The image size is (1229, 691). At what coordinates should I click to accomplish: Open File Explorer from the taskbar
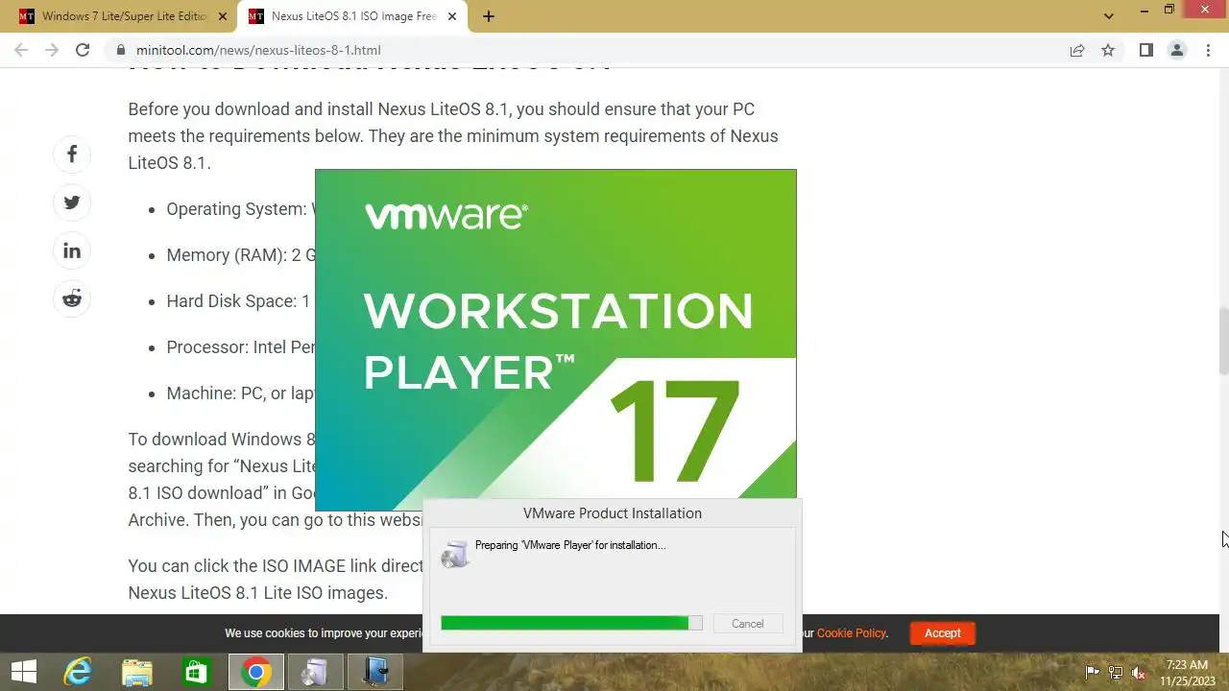(x=137, y=673)
